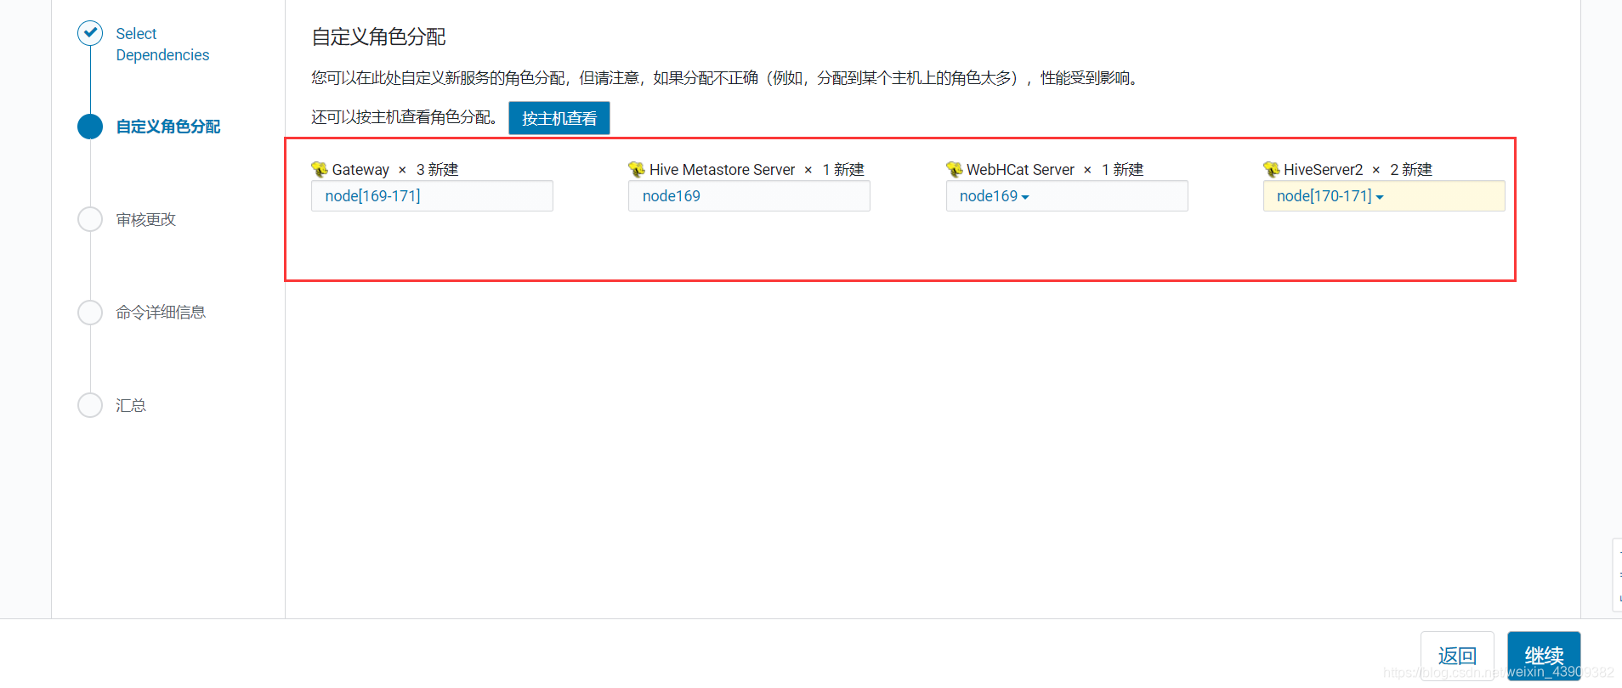Click the Hive icon beside WebHCat Server
The image size is (1622, 688).
[954, 169]
